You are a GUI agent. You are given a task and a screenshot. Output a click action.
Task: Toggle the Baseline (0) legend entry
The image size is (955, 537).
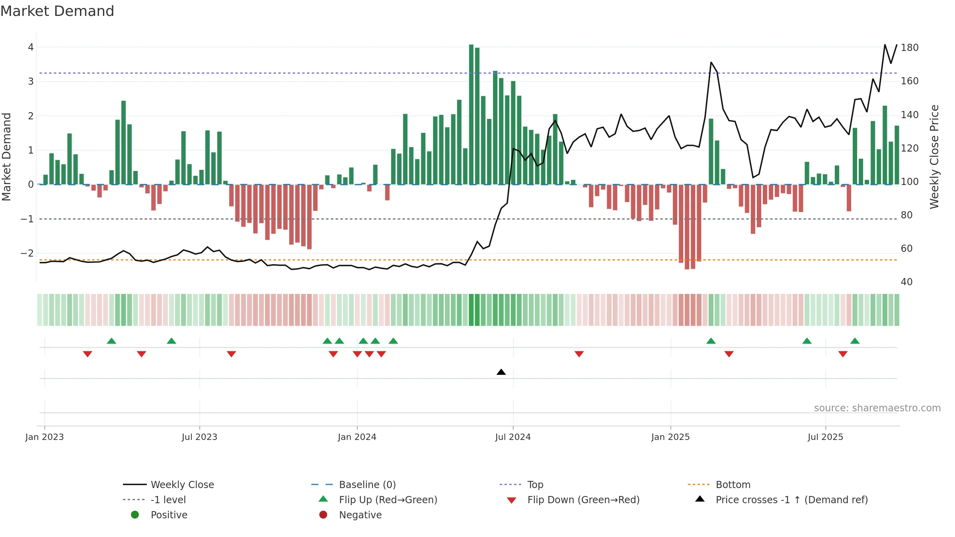coord(353,484)
